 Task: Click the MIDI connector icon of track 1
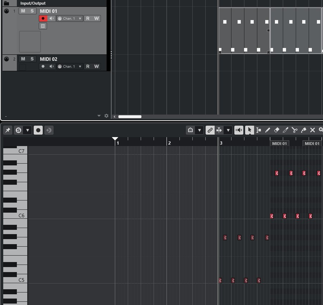[6, 11]
